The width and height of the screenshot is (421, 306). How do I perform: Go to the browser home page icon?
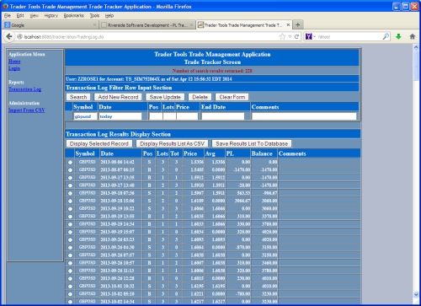coord(413,36)
